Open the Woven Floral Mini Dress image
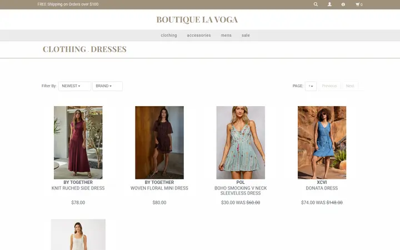 (x=159, y=142)
